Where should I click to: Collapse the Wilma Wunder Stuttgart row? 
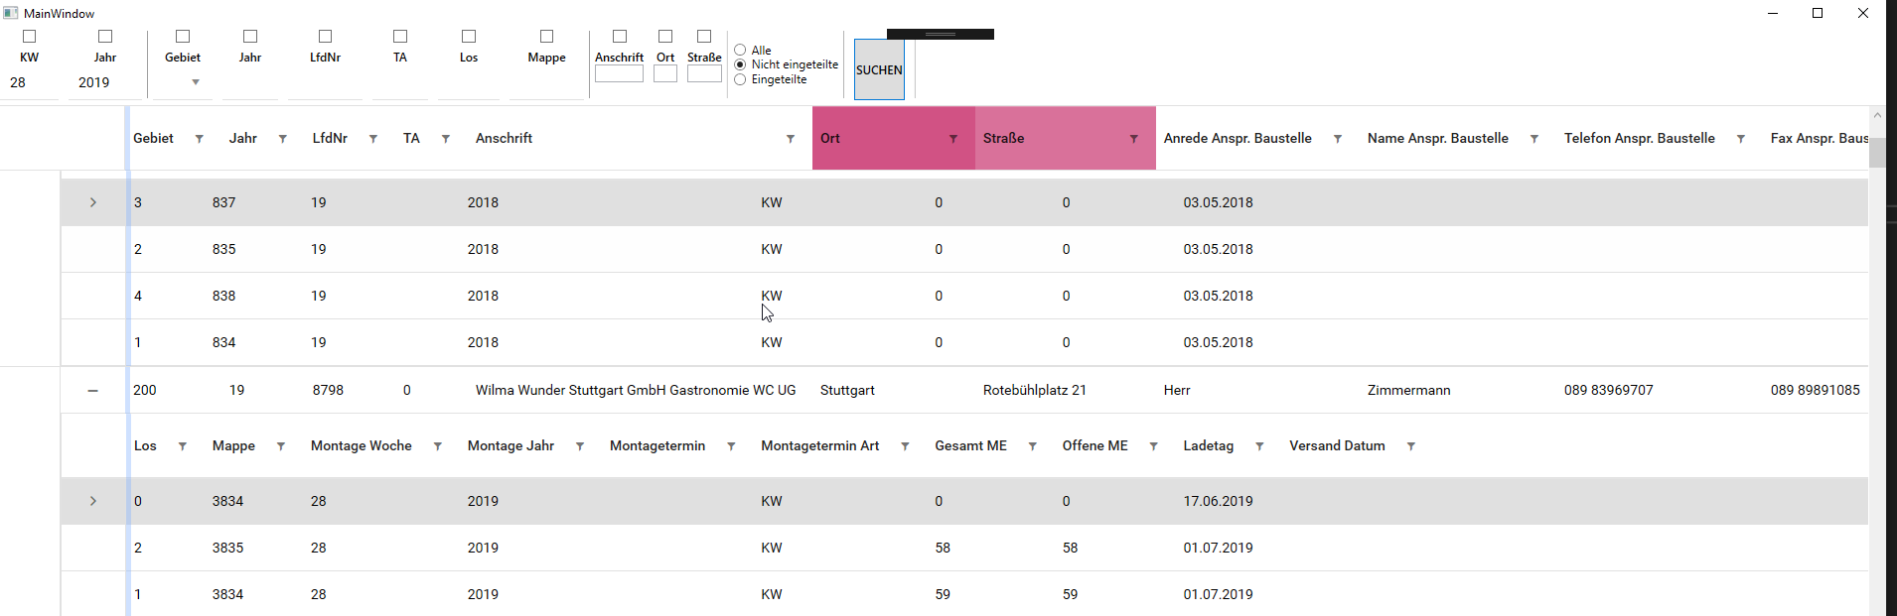pyautogui.click(x=93, y=391)
